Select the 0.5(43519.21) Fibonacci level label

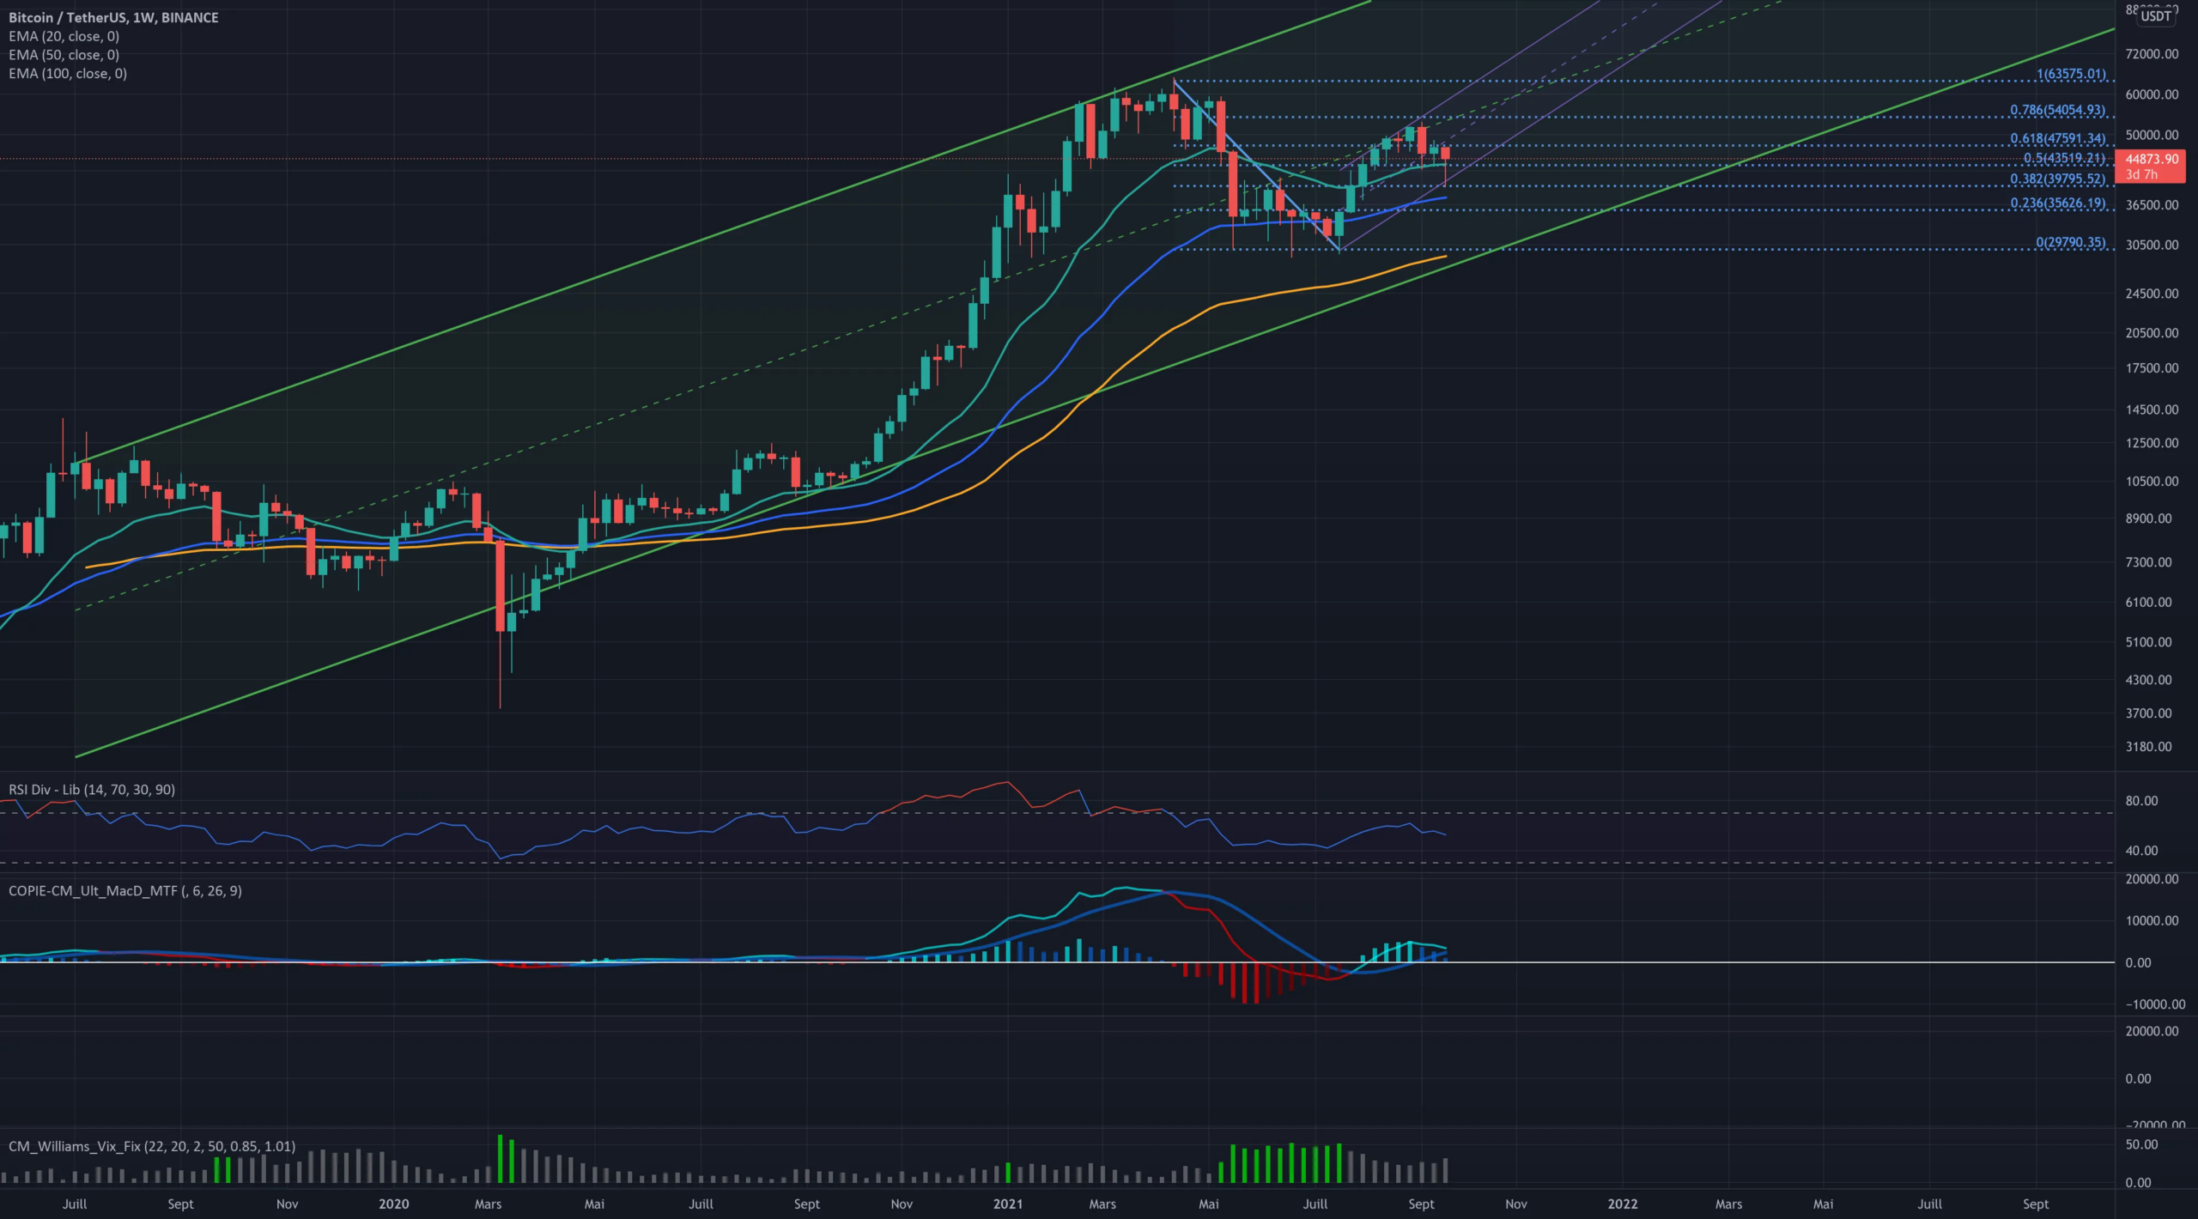2064,158
